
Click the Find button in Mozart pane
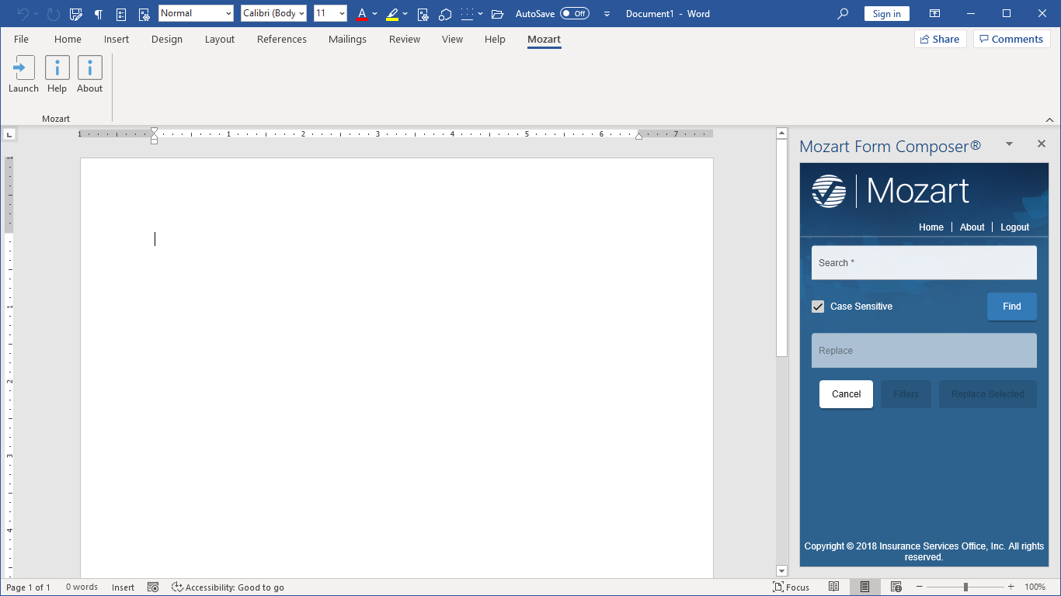point(1011,307)
